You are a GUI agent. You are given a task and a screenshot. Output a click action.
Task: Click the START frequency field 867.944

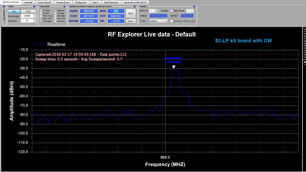click(x=89, y=16)
